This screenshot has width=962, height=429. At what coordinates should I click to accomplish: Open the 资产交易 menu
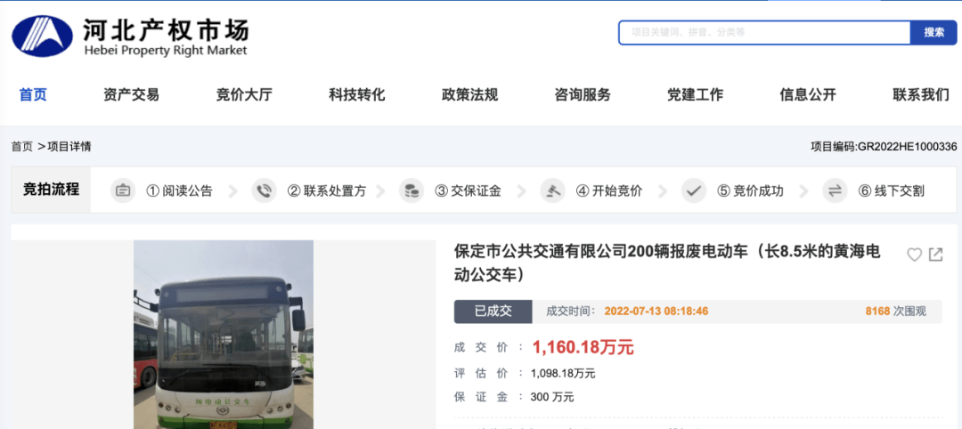coord(131,94)
